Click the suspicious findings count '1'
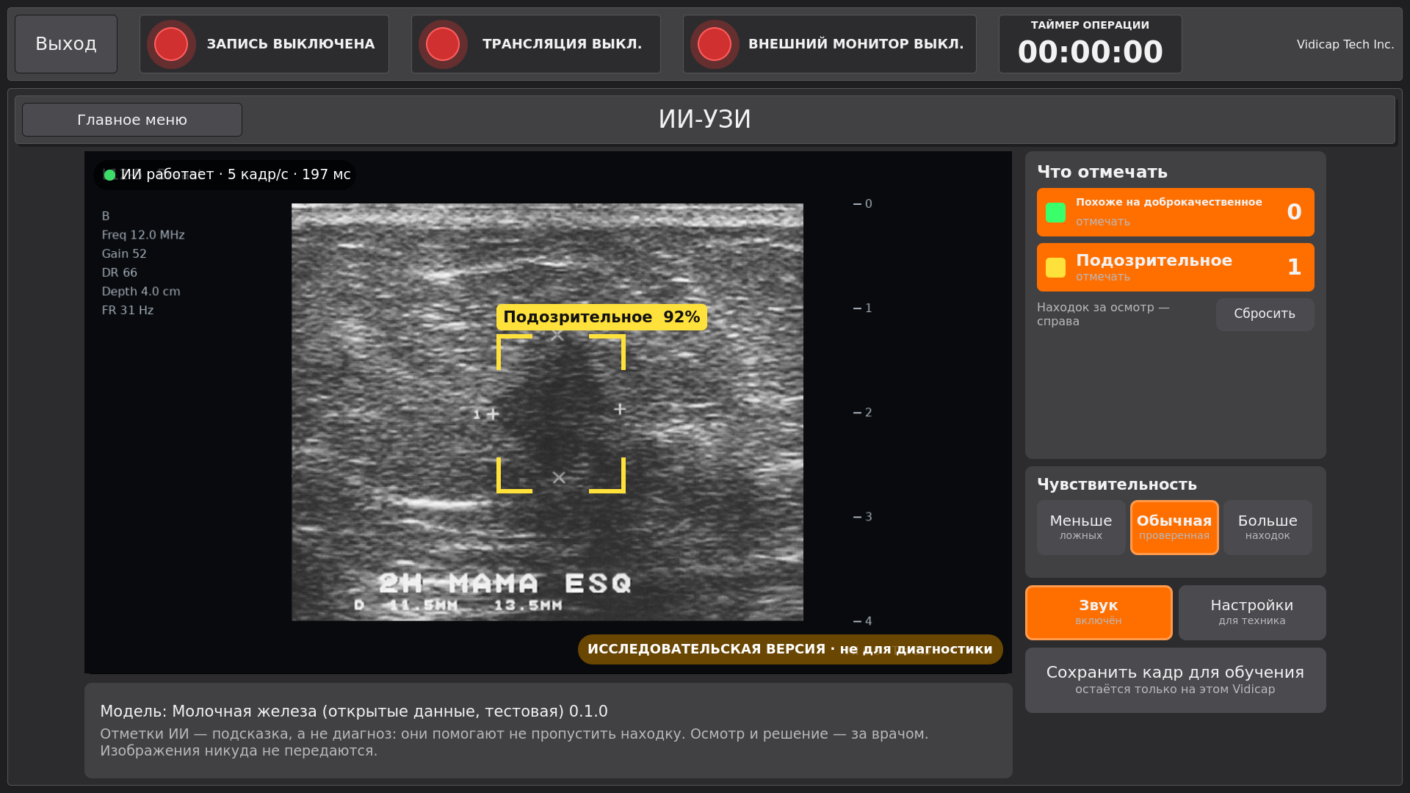Screen dimensions: 1410x793 click(x=1294, y=267)
